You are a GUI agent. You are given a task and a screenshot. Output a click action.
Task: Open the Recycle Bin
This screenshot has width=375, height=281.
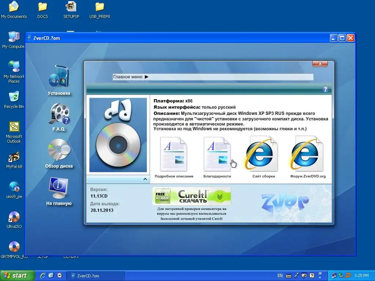(14, 100)
